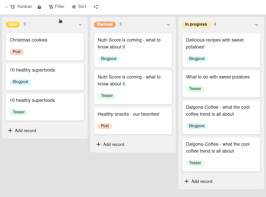Screen dimensions: 266x197
Task: Click the lock icon to lock the view
Action: [39, 7]
